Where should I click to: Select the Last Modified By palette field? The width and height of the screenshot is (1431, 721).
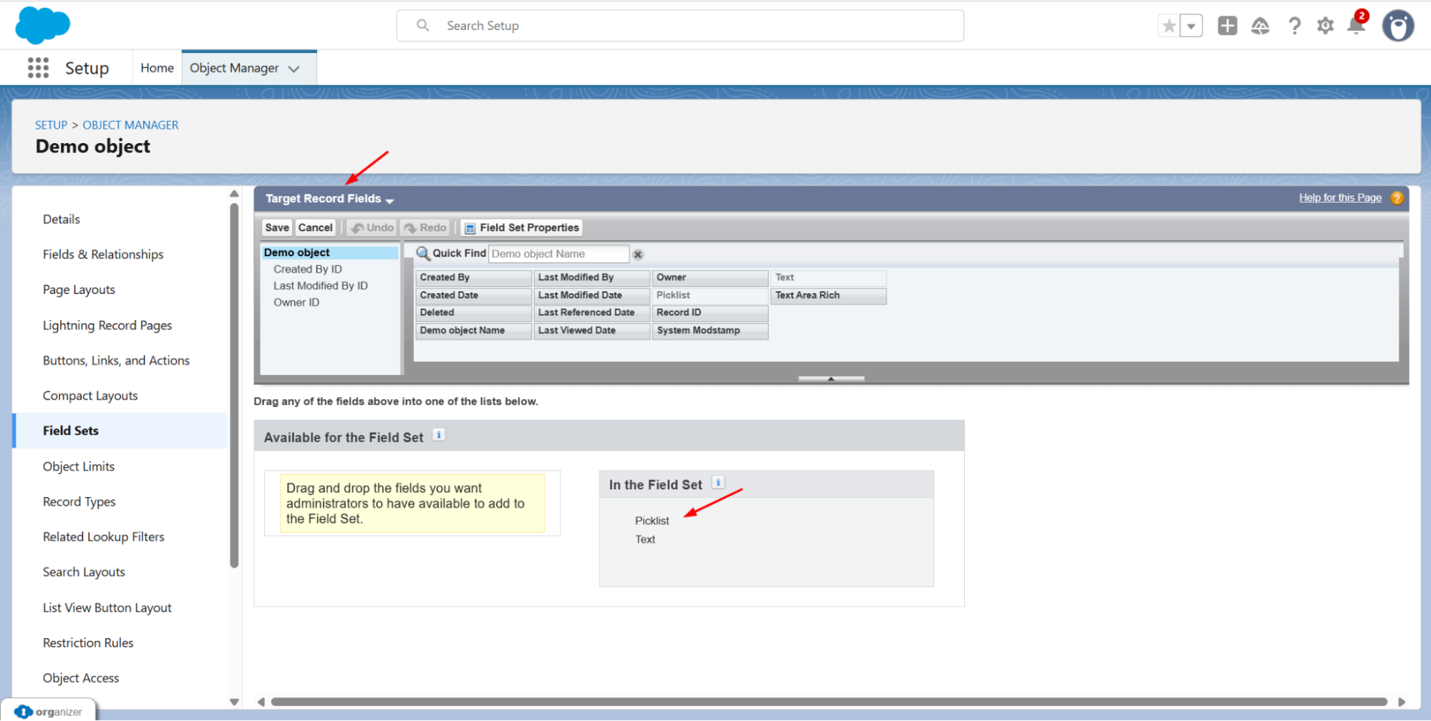tap(592, 278)
